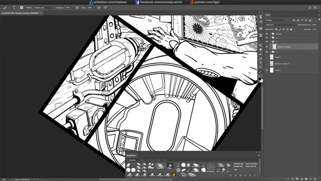Click the add layer style fx icon
This screenshot has width=321, height=181.
293,179
